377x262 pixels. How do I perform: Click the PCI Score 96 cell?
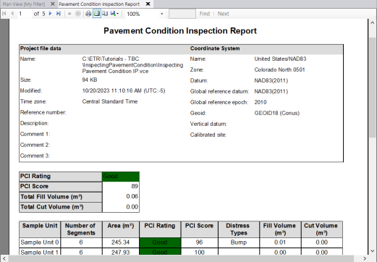tap(199, 242)
